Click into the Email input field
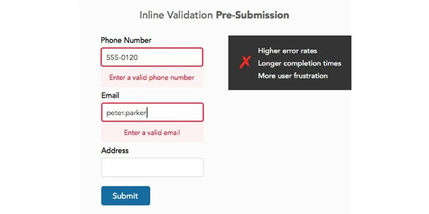This screenshot has height=214, width=429. click(152, 112)
